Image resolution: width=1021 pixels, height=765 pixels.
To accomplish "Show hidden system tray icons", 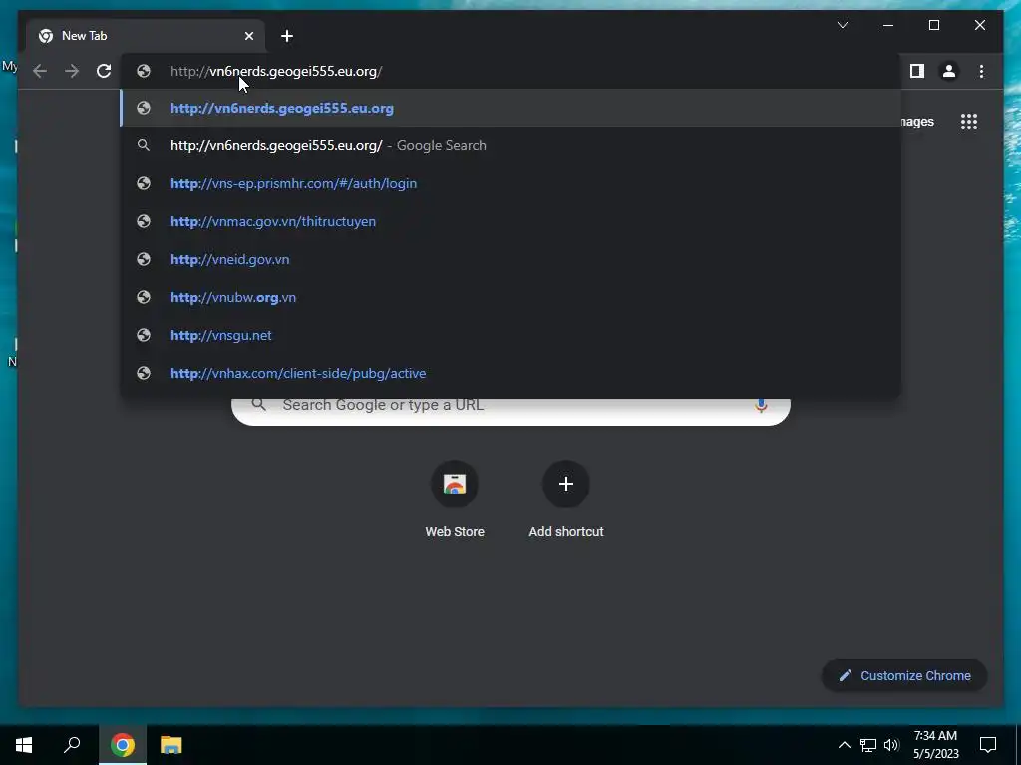I will pos(844,745).
